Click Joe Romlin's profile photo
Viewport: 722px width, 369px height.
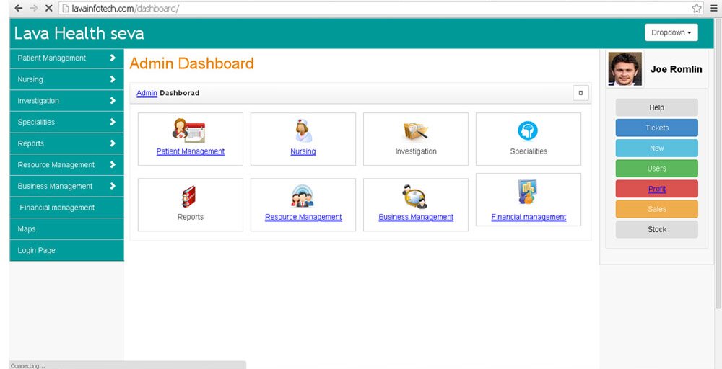click(625, 69)
